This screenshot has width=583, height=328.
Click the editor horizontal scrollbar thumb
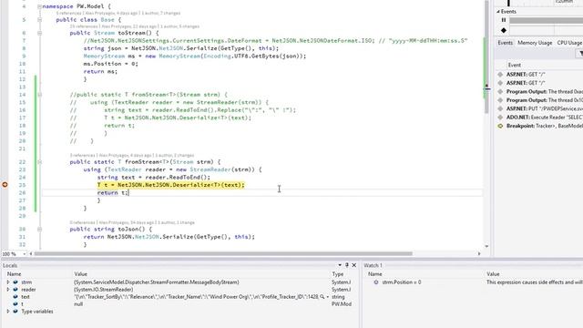pyautogui.click(x=223, y=253)
